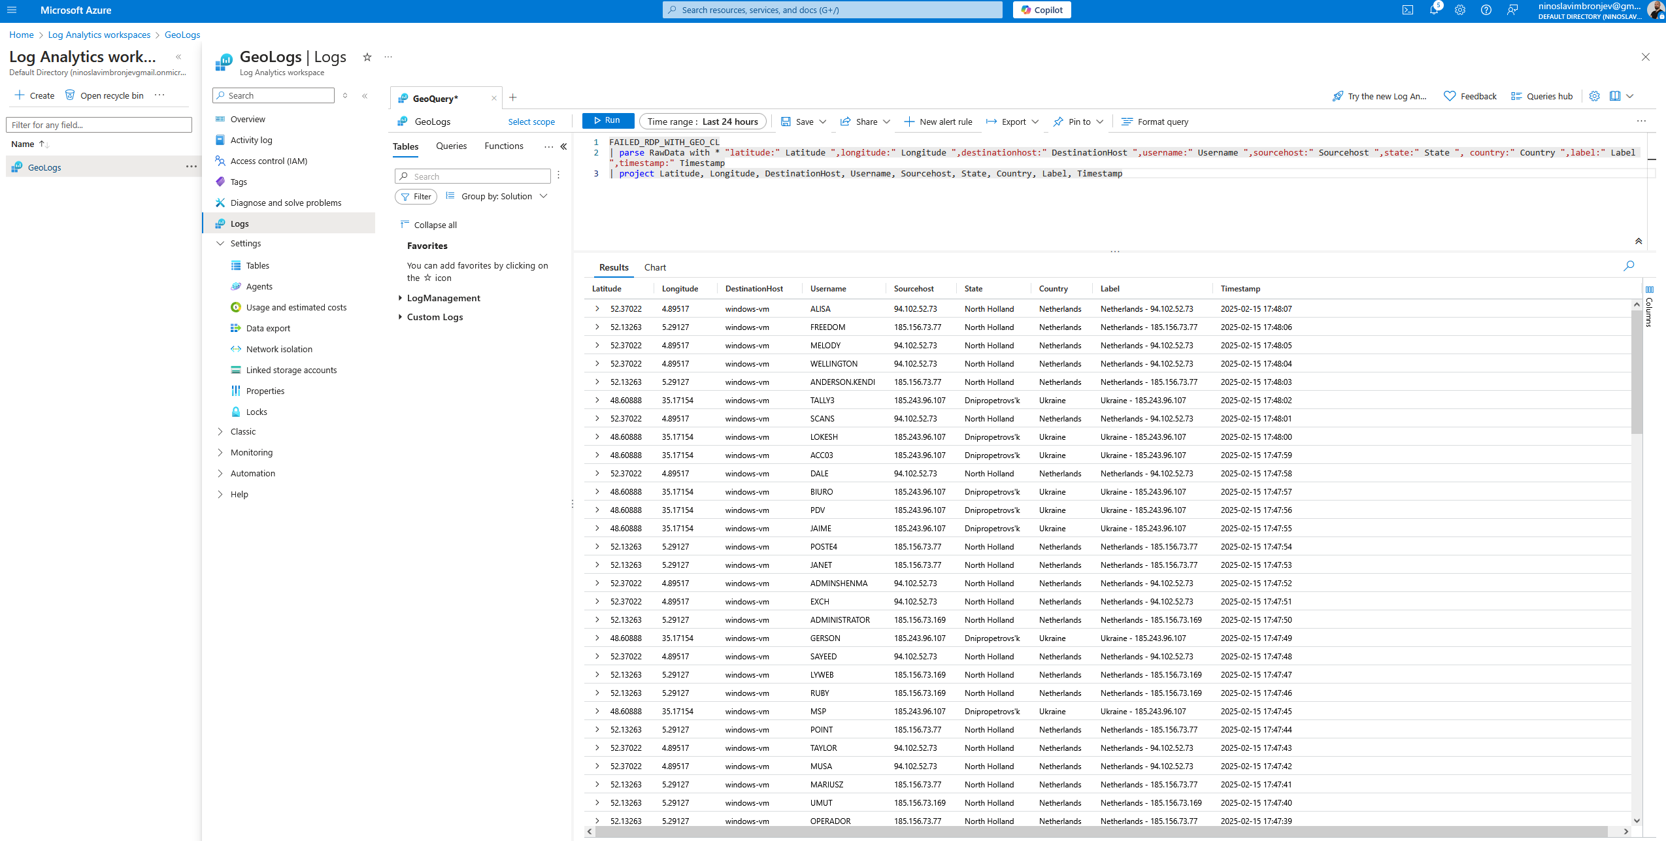Click the Filter for any field input

(x=99, y=125)
